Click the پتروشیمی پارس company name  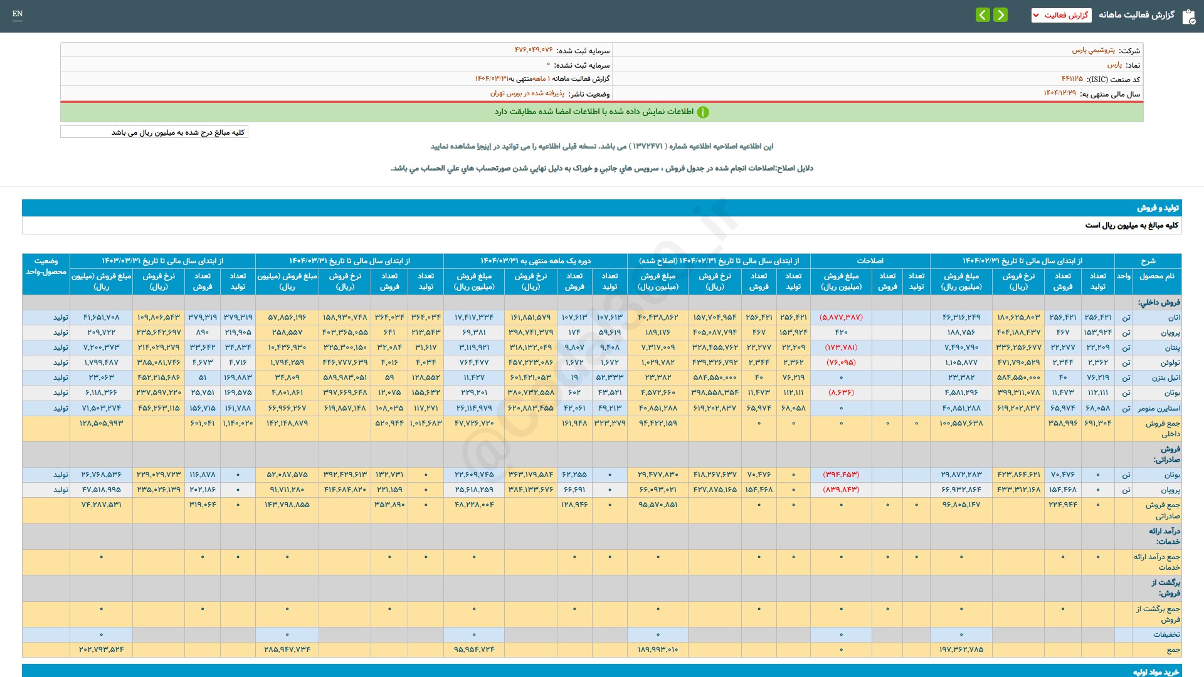[x=1093, y=50]
